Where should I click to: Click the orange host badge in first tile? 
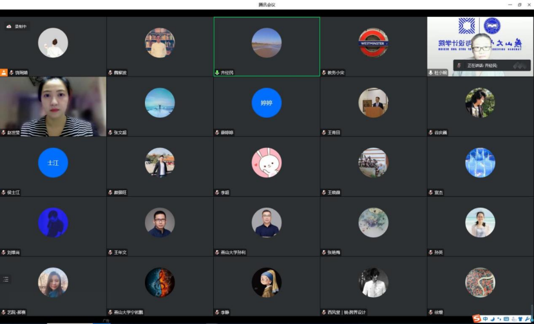click(x=4, y=73)
